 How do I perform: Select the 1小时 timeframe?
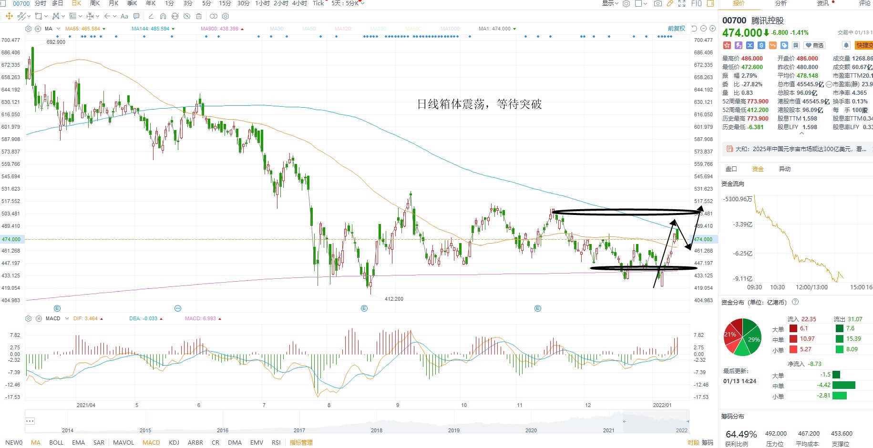click(x=262, y=3)
